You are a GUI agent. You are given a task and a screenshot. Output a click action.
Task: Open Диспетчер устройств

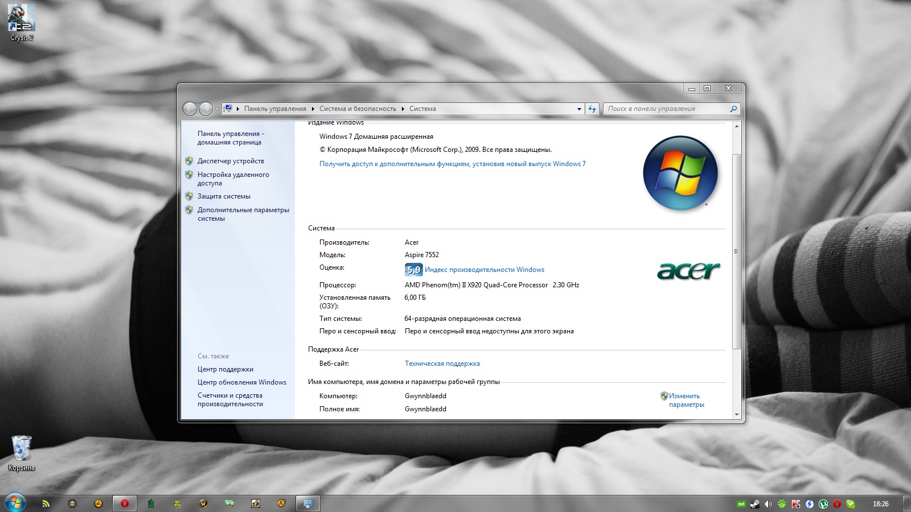pos(231,161)
